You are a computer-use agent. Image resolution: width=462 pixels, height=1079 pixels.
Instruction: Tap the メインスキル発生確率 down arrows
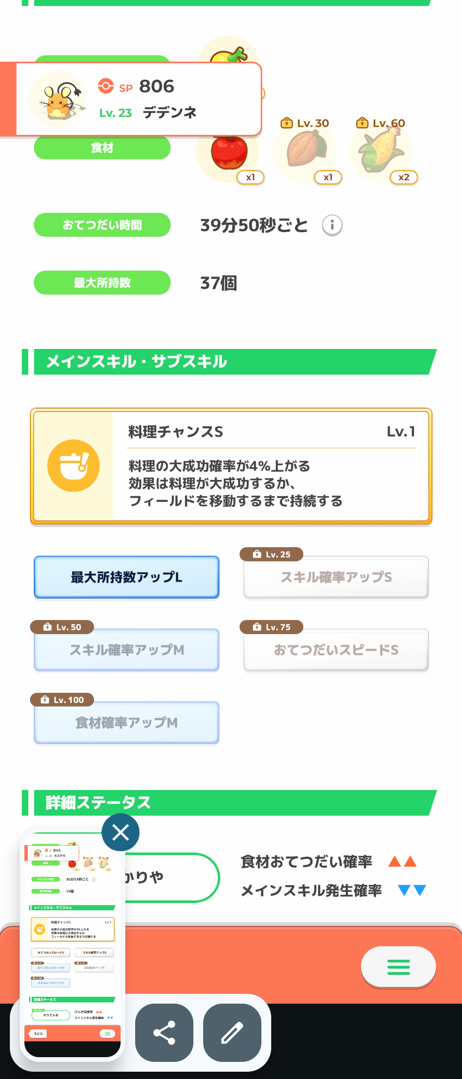(x=412, y=891)
